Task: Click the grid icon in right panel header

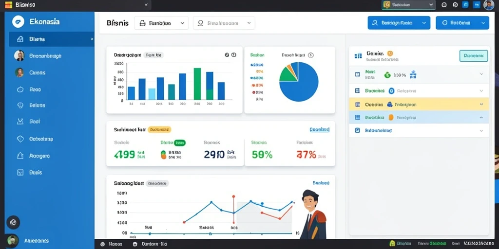Action: click(x=358, y=56)
